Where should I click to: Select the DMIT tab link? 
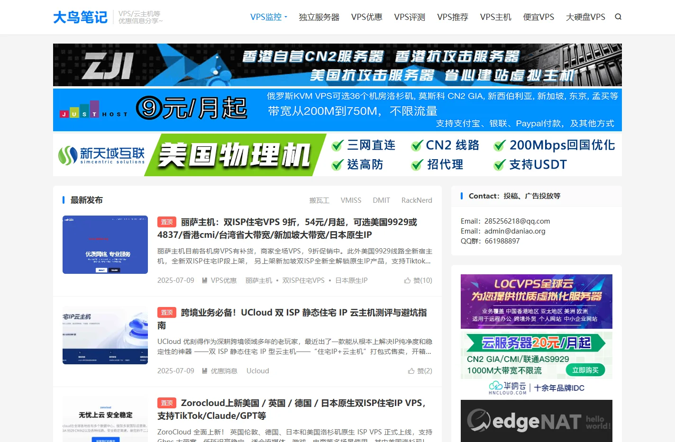[x=381, y=200]
